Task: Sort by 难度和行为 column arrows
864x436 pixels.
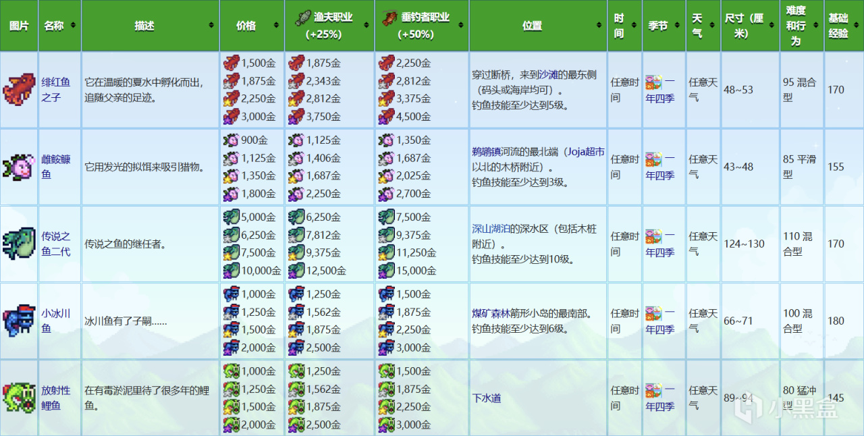Action: coord(816,26)
